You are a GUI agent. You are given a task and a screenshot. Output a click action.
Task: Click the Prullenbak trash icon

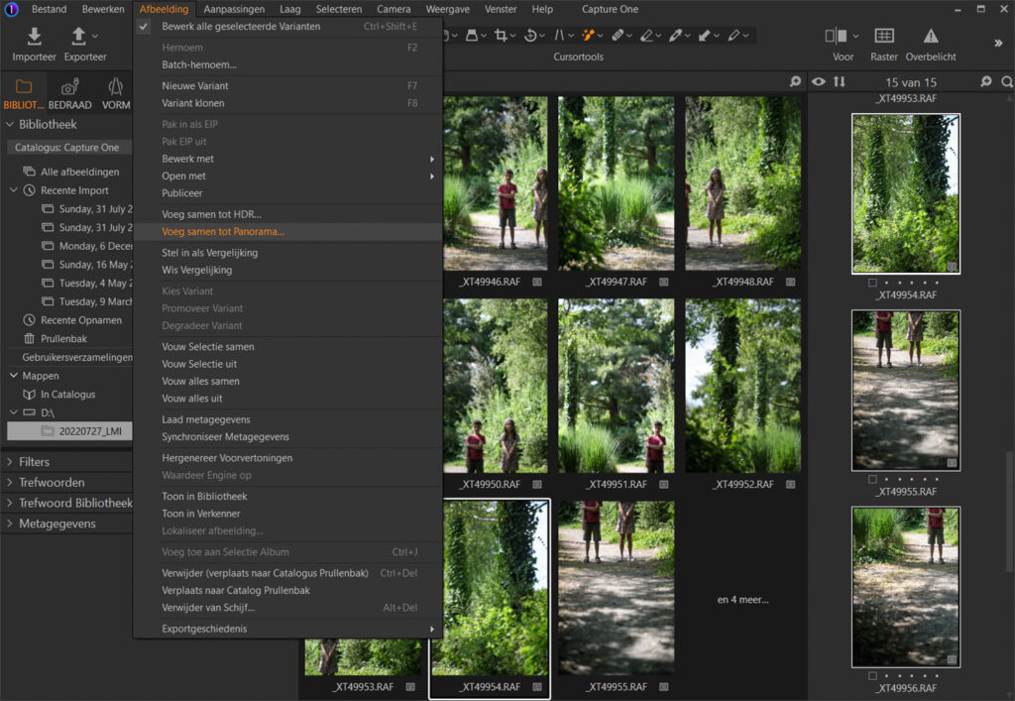[29, 338]
